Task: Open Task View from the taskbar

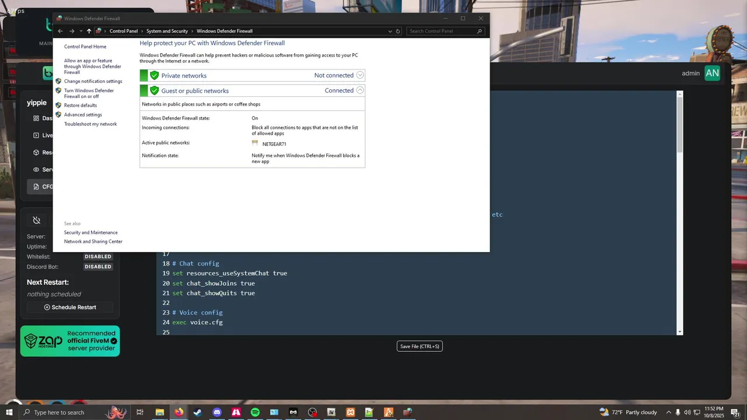Action: click(x=140, y=412)
